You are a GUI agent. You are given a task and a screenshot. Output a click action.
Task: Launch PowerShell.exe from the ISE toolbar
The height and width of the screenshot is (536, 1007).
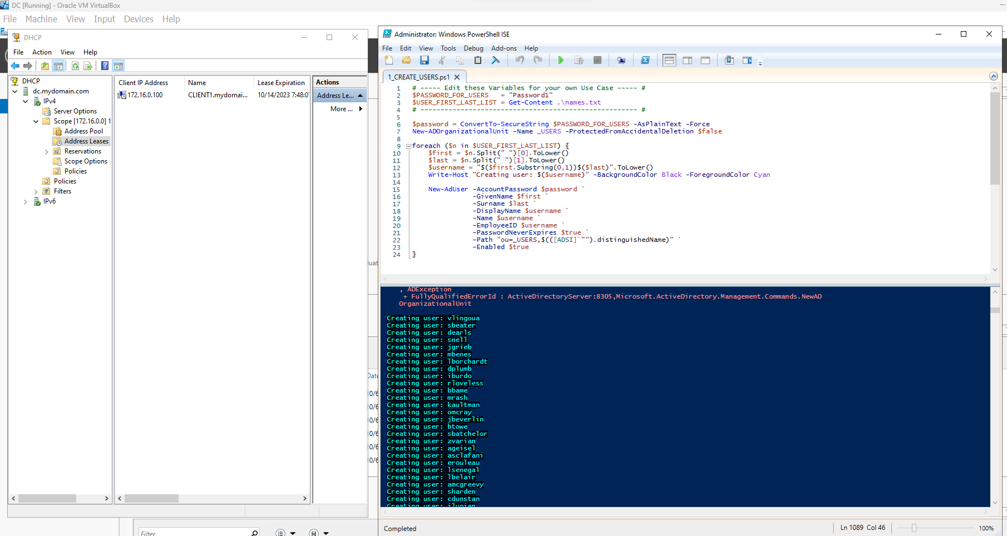(645, 61)
